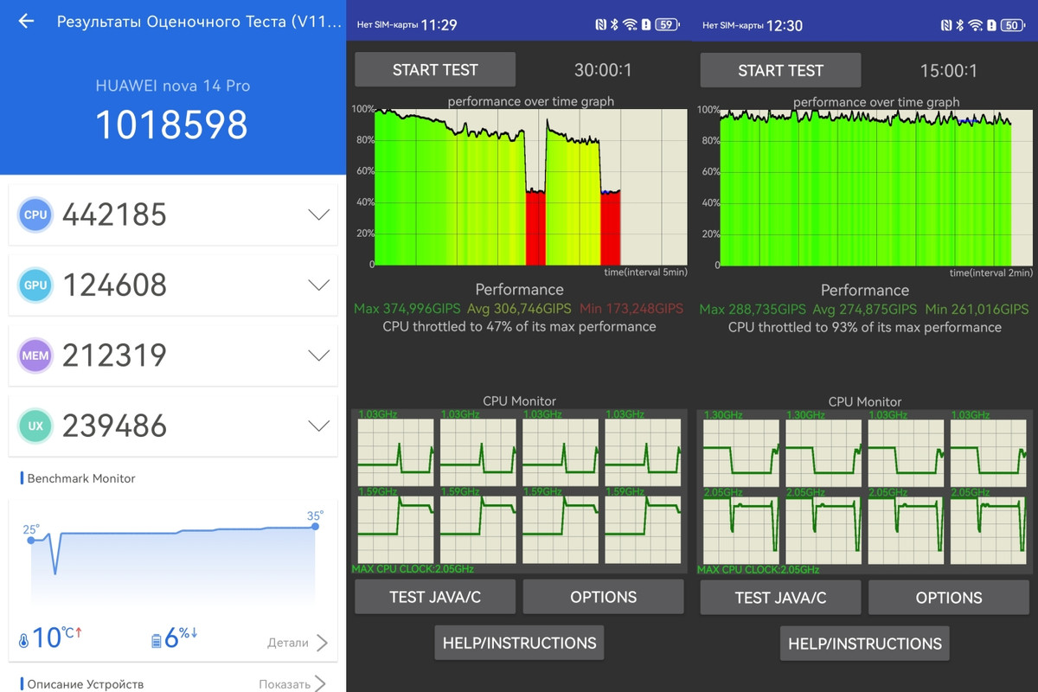The width and height of the screenshot is (1038, 692).
Task: Tap Bluetooth icon in the 12:30 status bar
Action: pyautogui.click(x=961, y=25)
